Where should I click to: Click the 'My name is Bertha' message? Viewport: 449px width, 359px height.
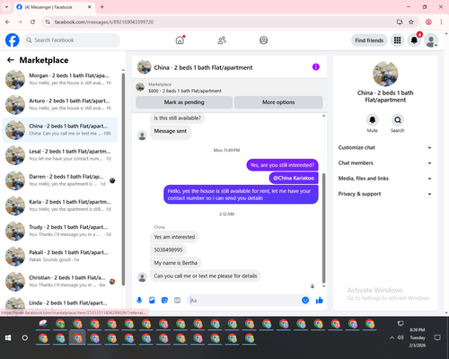pyautogui.click(x=175, y=263)
